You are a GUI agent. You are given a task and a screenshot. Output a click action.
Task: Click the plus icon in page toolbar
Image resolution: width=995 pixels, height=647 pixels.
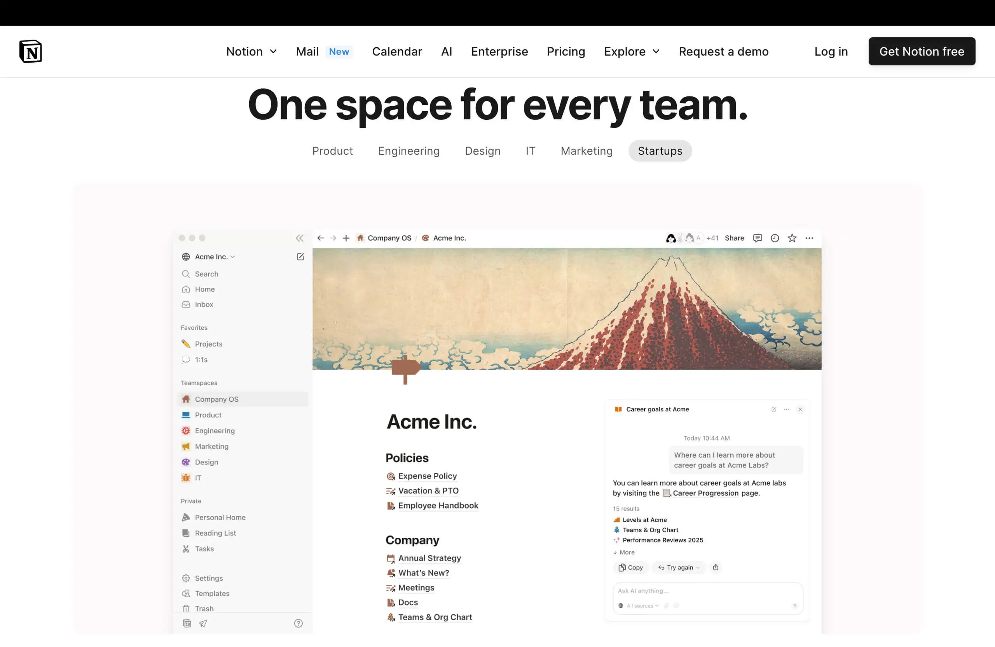(346, 238)
